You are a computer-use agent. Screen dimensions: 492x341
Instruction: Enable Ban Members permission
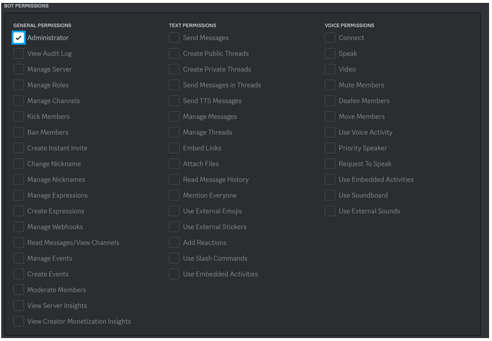pos(18,132)
